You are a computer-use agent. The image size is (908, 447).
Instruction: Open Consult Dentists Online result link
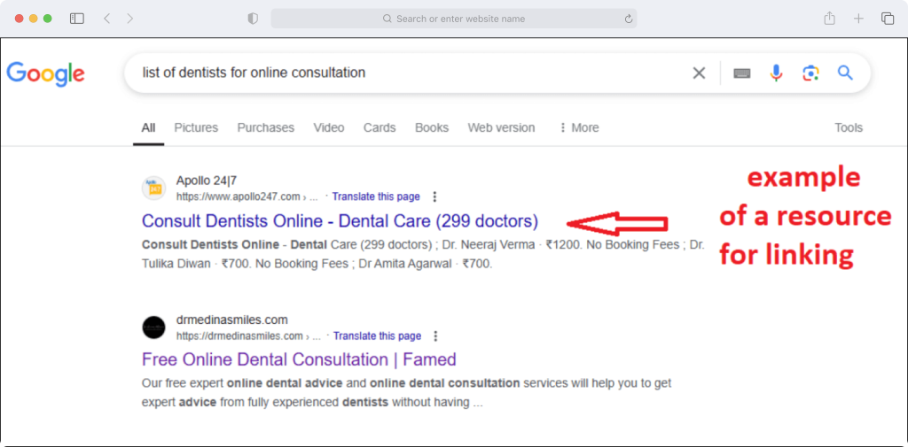[340, 221]
